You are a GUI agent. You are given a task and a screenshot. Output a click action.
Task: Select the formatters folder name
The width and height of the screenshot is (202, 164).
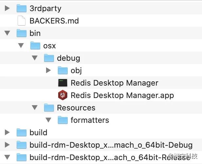click(x=90, y=120)
